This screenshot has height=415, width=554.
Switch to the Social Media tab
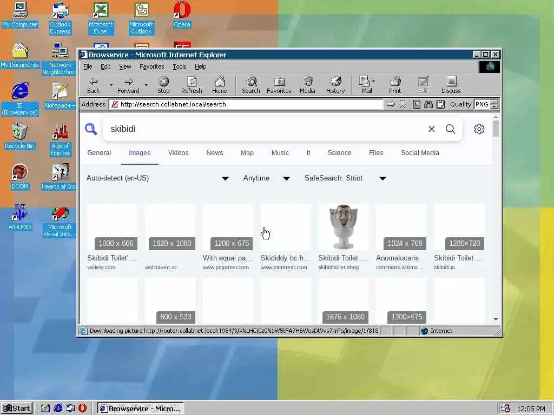[x=420, y=153]
